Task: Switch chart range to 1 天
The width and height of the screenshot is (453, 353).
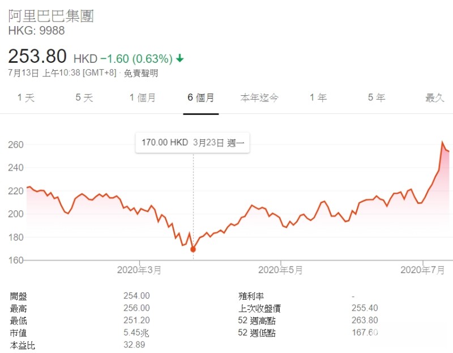Action: coord(26,97)
